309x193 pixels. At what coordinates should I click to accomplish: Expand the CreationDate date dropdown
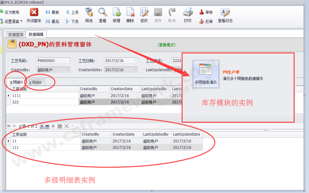[x=135, y=70]
